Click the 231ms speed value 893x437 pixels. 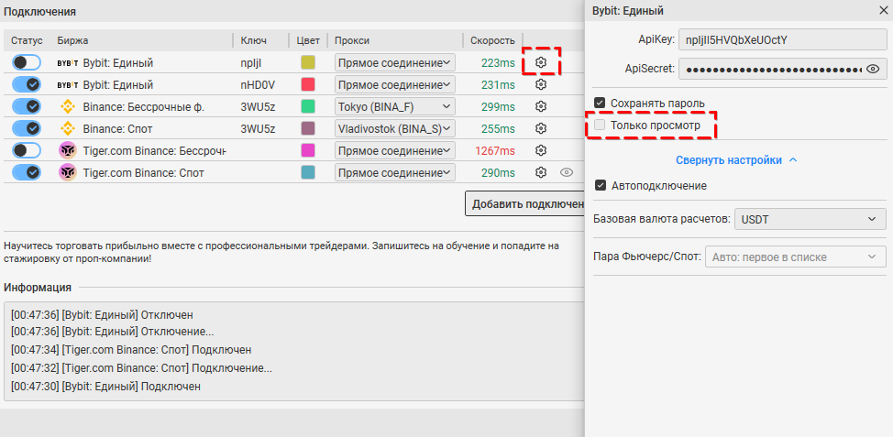[498, 85]
